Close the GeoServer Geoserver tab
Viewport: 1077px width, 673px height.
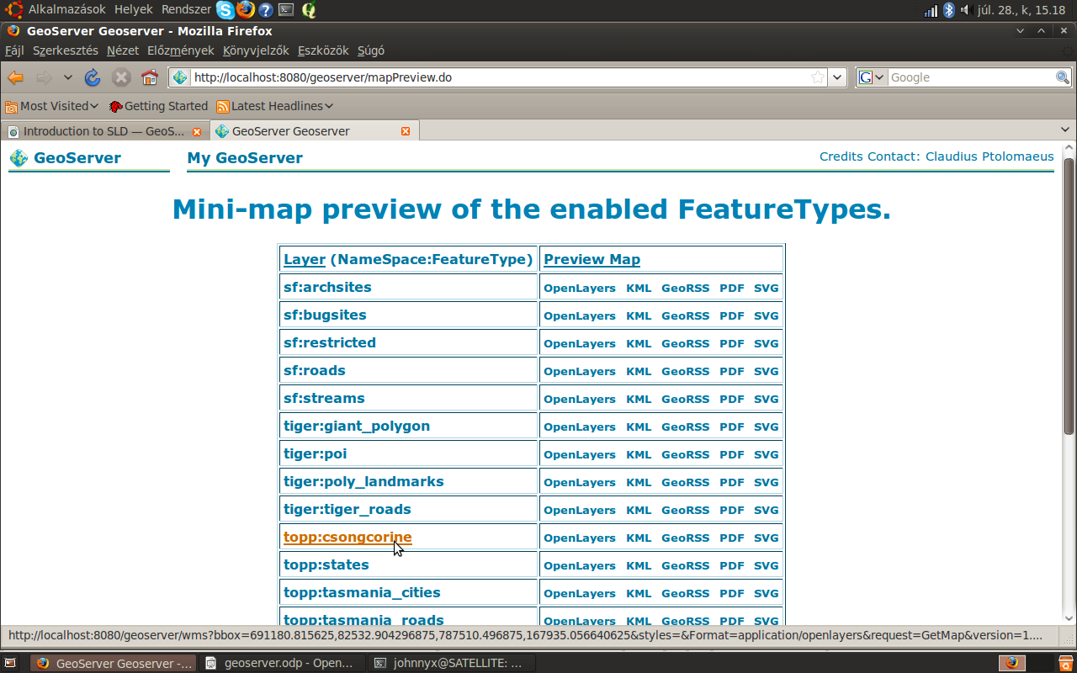406,131
